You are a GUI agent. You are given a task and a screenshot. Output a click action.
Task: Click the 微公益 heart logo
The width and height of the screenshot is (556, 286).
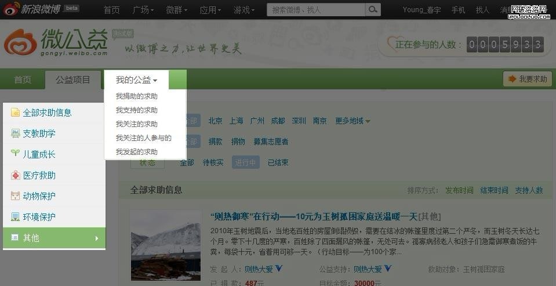pos(20,42)
